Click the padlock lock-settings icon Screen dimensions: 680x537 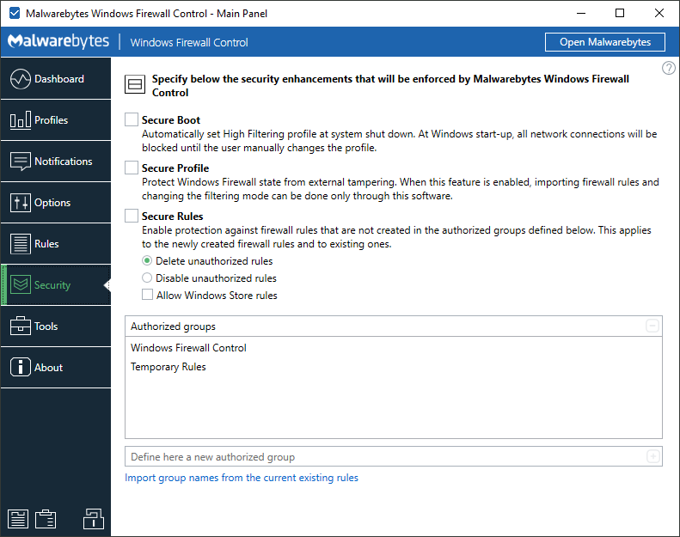[x=93, y=519]
